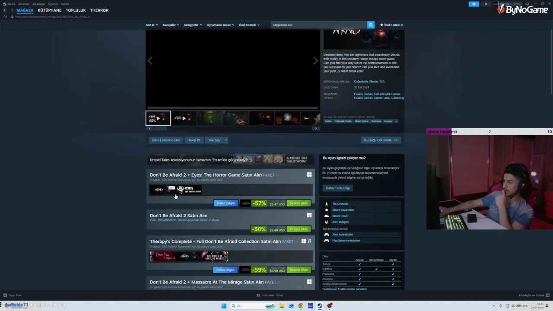Reload the store page with refresh icon
The image size is (553, 311).
tap(5, 16)
